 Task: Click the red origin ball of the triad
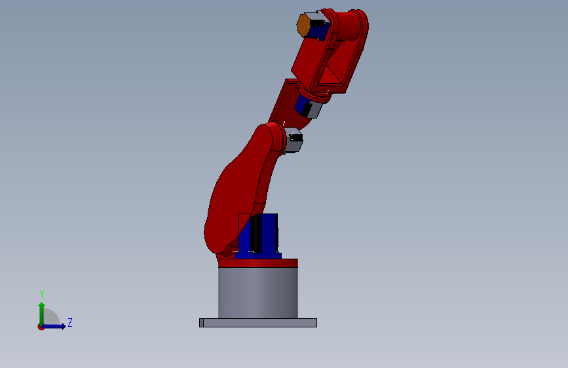point(41,327)
